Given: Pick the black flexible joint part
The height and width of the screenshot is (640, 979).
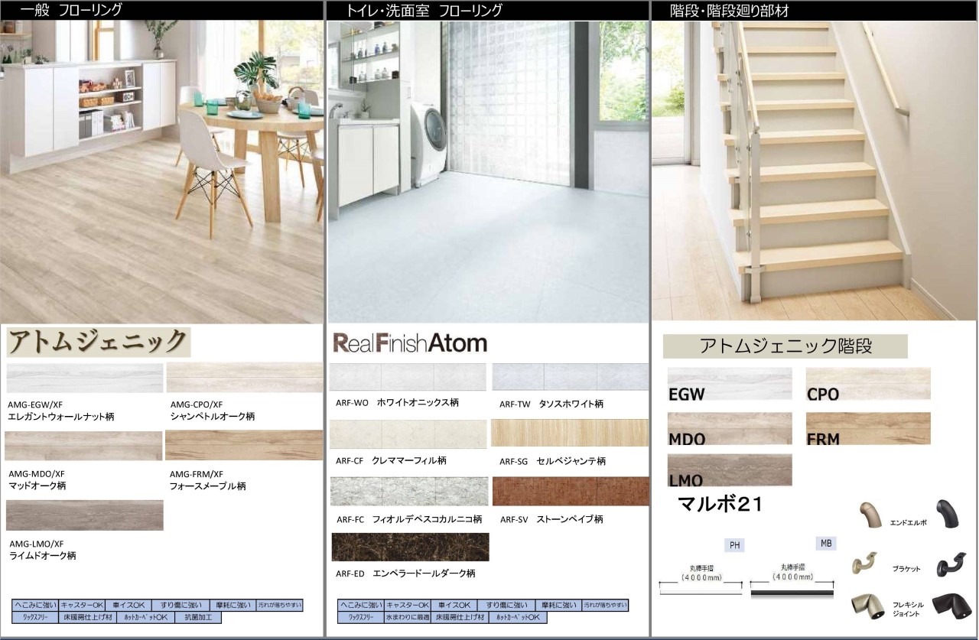Looking at the screenshot, I should point(951,606).
